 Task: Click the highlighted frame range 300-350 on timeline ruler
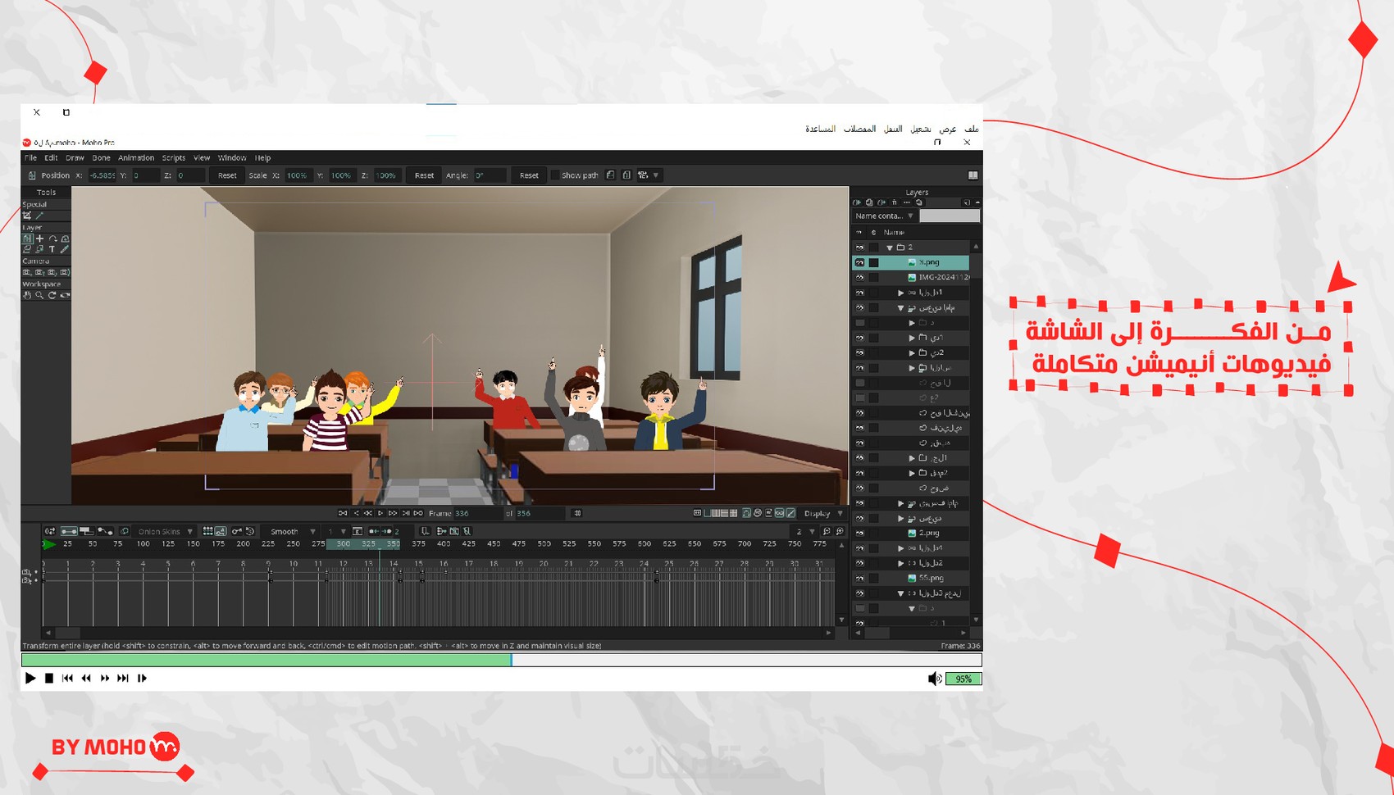(363, 543)
